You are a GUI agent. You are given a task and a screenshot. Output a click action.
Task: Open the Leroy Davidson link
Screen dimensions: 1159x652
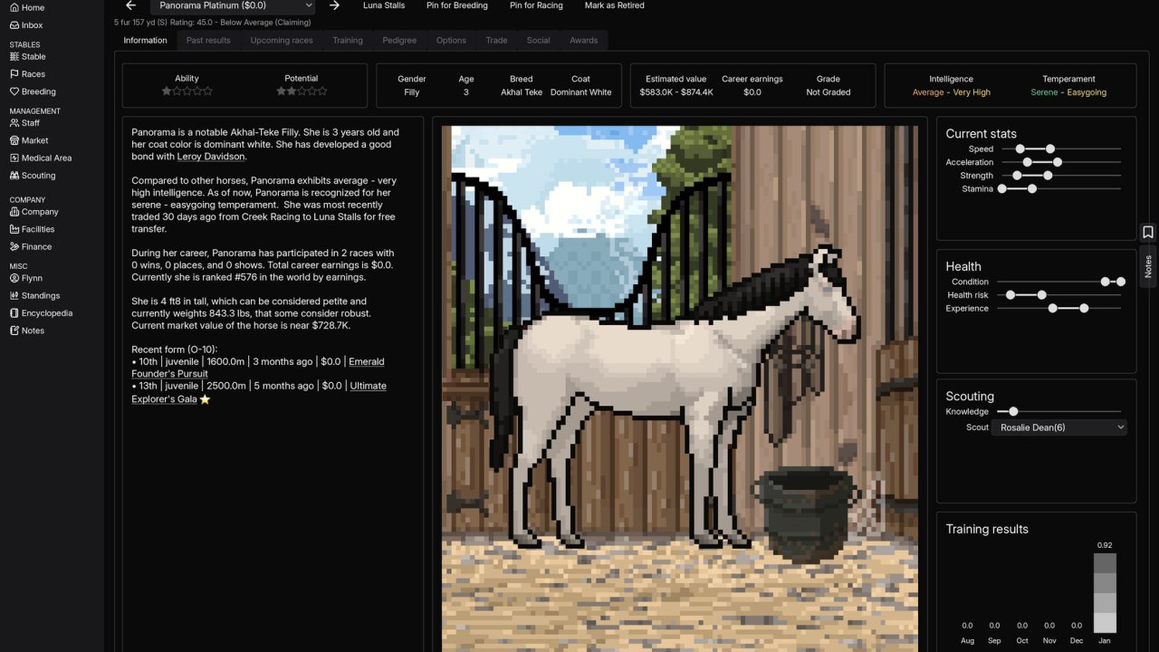point(210,157)
